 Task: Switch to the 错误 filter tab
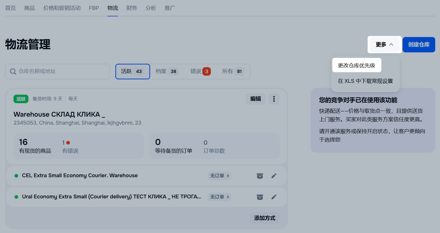(200, 71)
